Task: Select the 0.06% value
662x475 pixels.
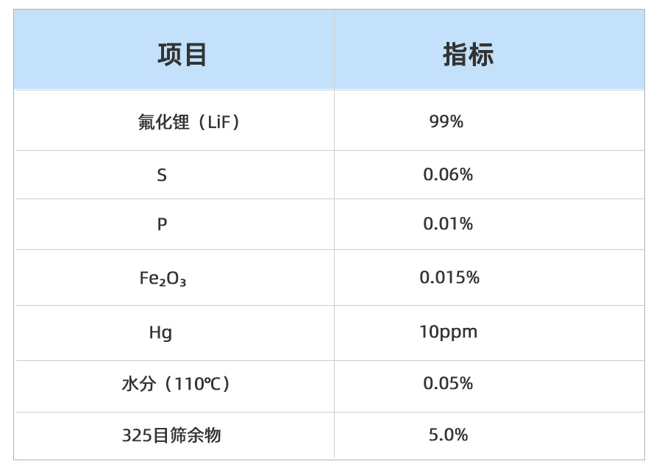Action: (448, 175)
